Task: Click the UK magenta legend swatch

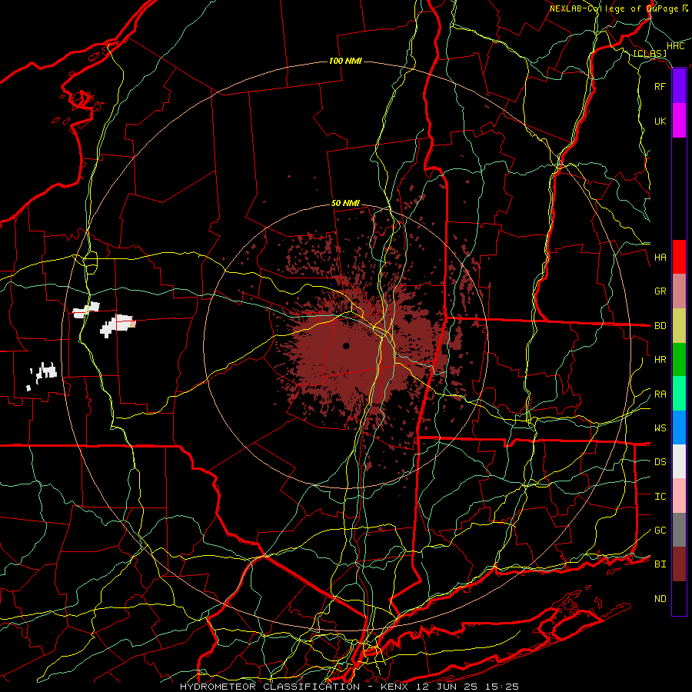Action: tap(679, 121)
